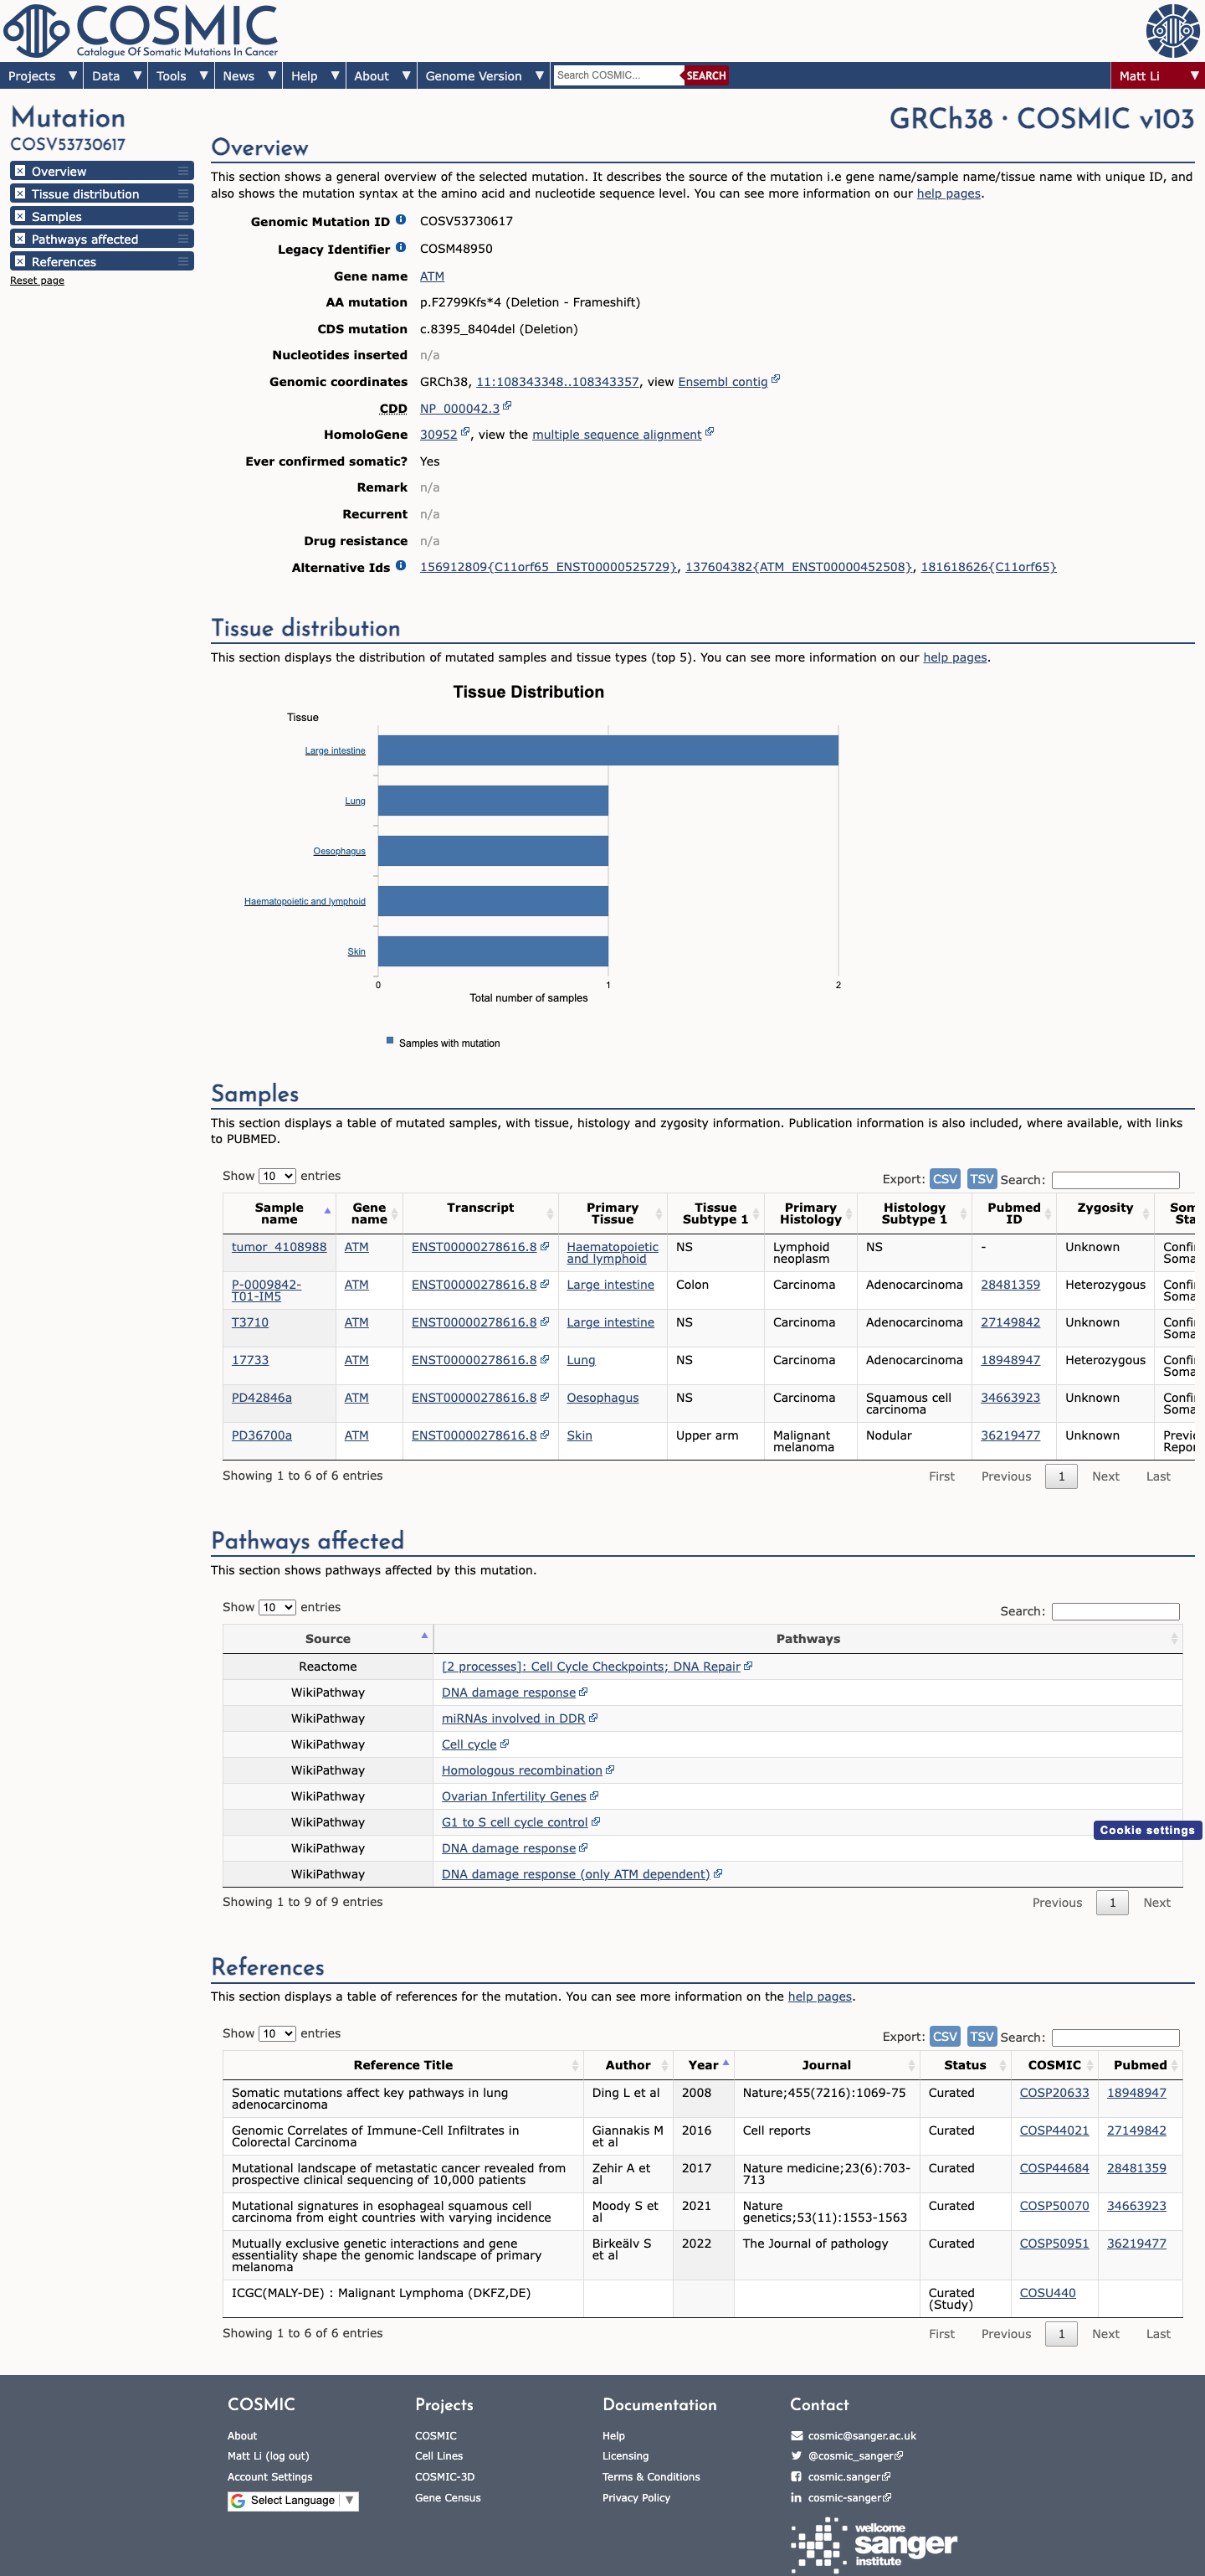Open the News menu

(248, 76)
